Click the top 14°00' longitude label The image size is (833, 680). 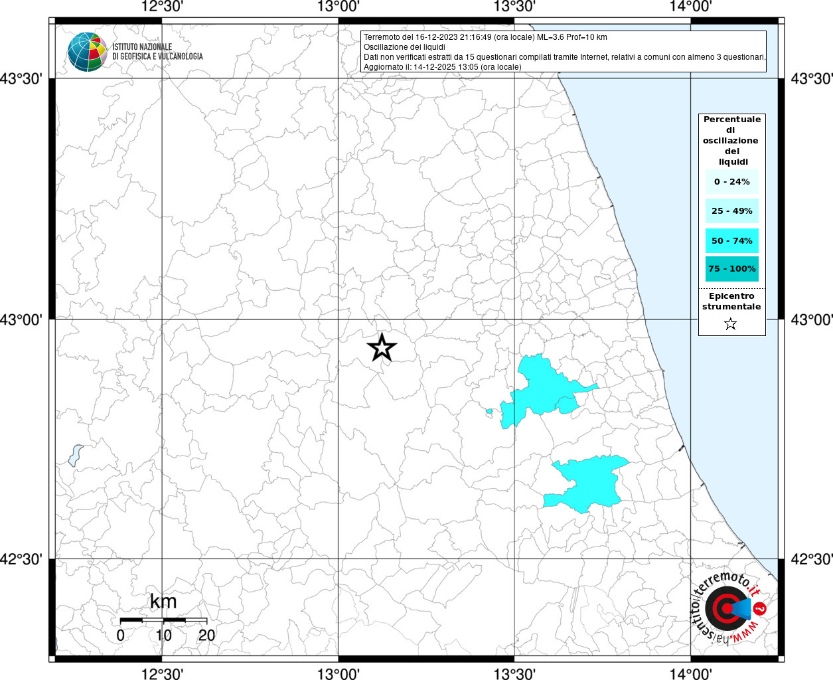tap(690, 7)
